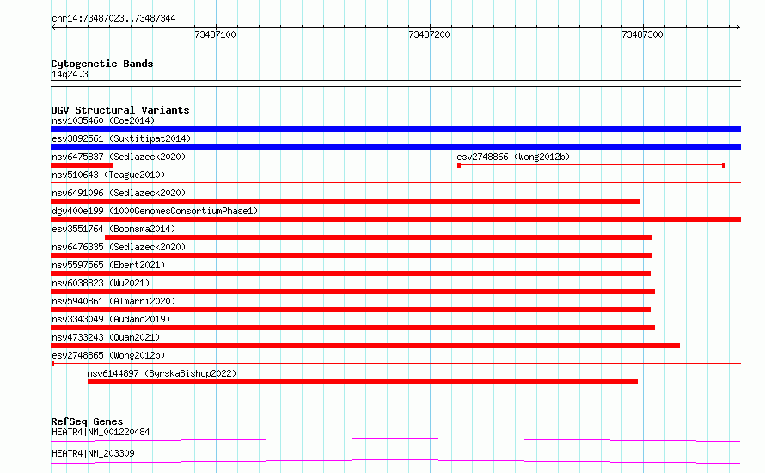This screenshot has height=473, width=765.
Task: Click the red nsv6038823 variant bar
Action: click(x=352, y=292)
